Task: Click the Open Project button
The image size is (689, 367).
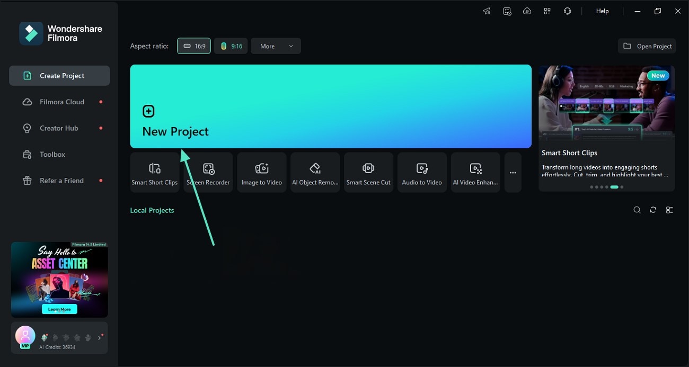Action: 648,46
